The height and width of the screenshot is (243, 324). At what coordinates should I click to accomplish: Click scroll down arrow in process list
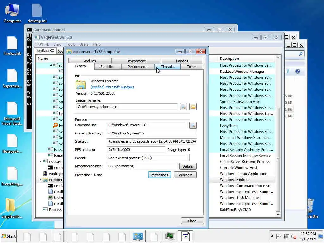pos(278,215)
